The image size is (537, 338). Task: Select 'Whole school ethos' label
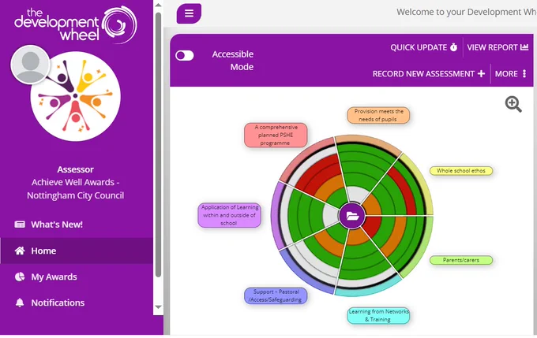[x=461, y=171]
